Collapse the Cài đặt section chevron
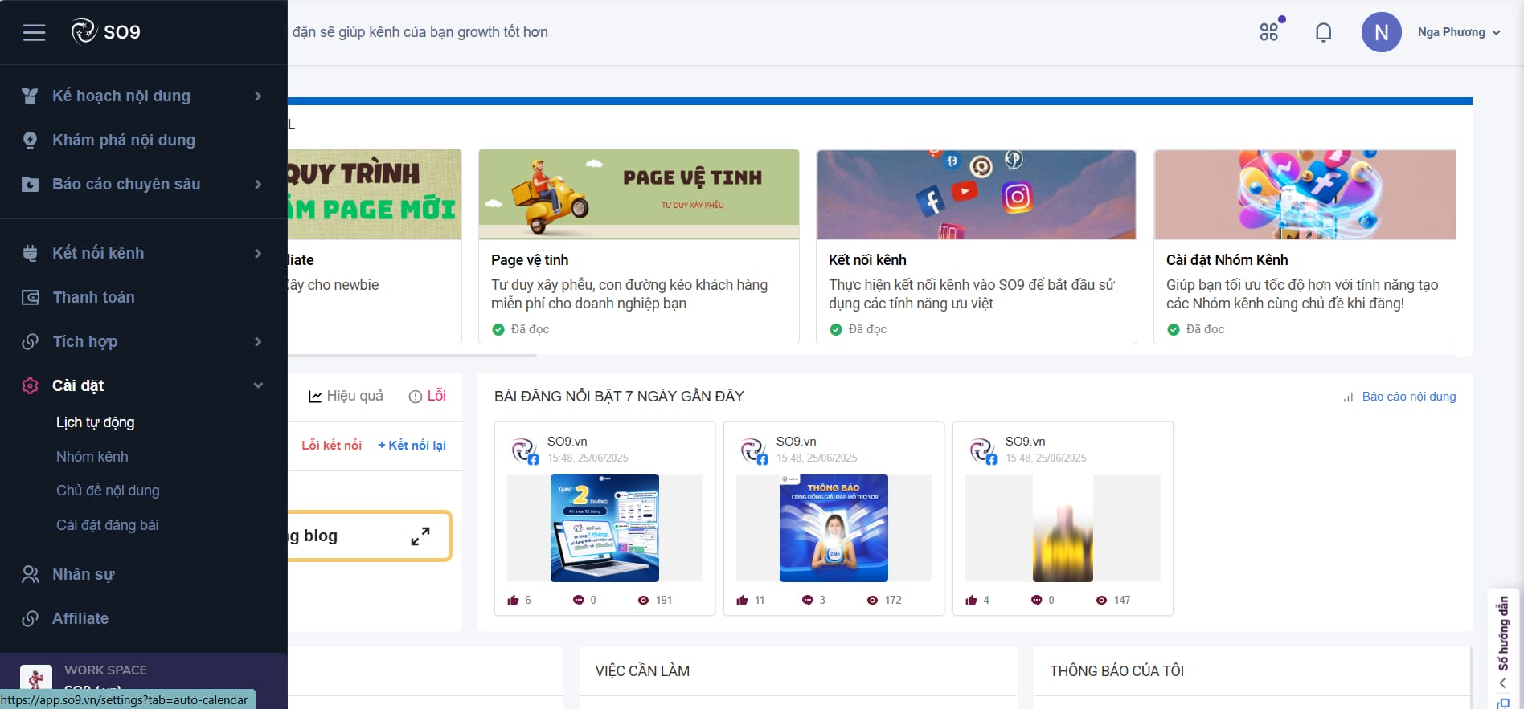Image resolution: width=1524 pixels, height=709 pixels. tap(258, 385)
